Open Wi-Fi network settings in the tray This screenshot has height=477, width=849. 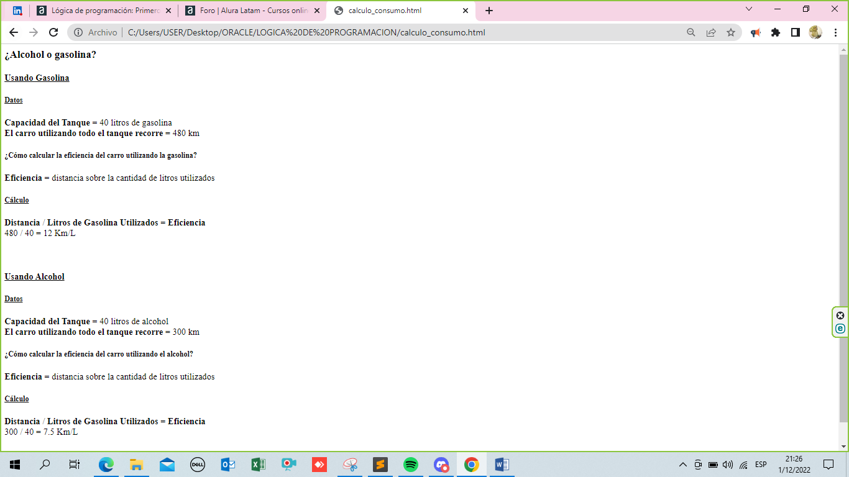[x=743, y=465]
